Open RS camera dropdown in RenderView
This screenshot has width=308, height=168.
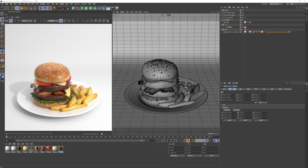[53, 21]
